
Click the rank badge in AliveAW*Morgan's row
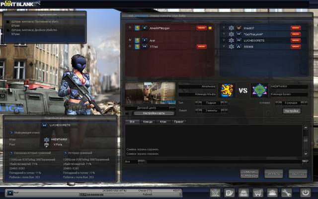(145, 28)
